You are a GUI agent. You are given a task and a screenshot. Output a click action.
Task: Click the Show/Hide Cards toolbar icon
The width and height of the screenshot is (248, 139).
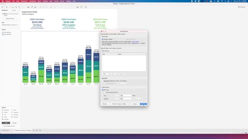coord(77,7)
